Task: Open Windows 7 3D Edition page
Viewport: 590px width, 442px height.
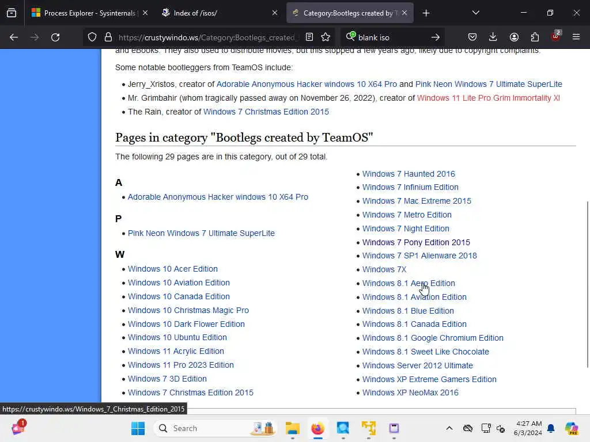Action: pyautogui.click(x=167, y=379)
